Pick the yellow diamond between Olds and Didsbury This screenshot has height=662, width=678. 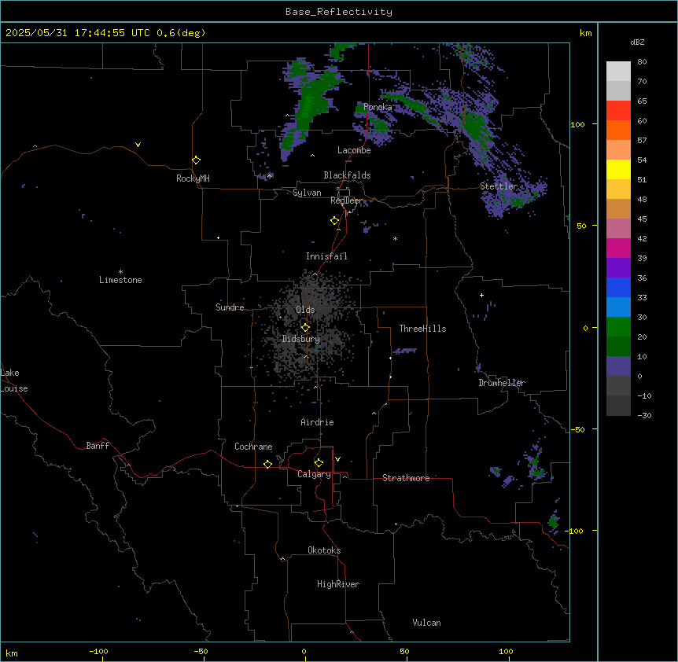point(306,328)
